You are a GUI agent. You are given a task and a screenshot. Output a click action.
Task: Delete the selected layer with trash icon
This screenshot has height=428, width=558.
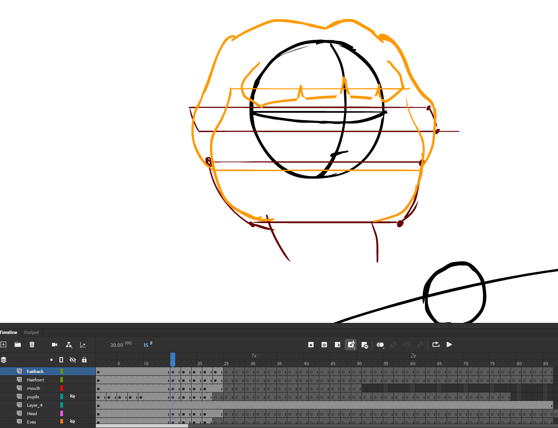[x=32, y=345]
